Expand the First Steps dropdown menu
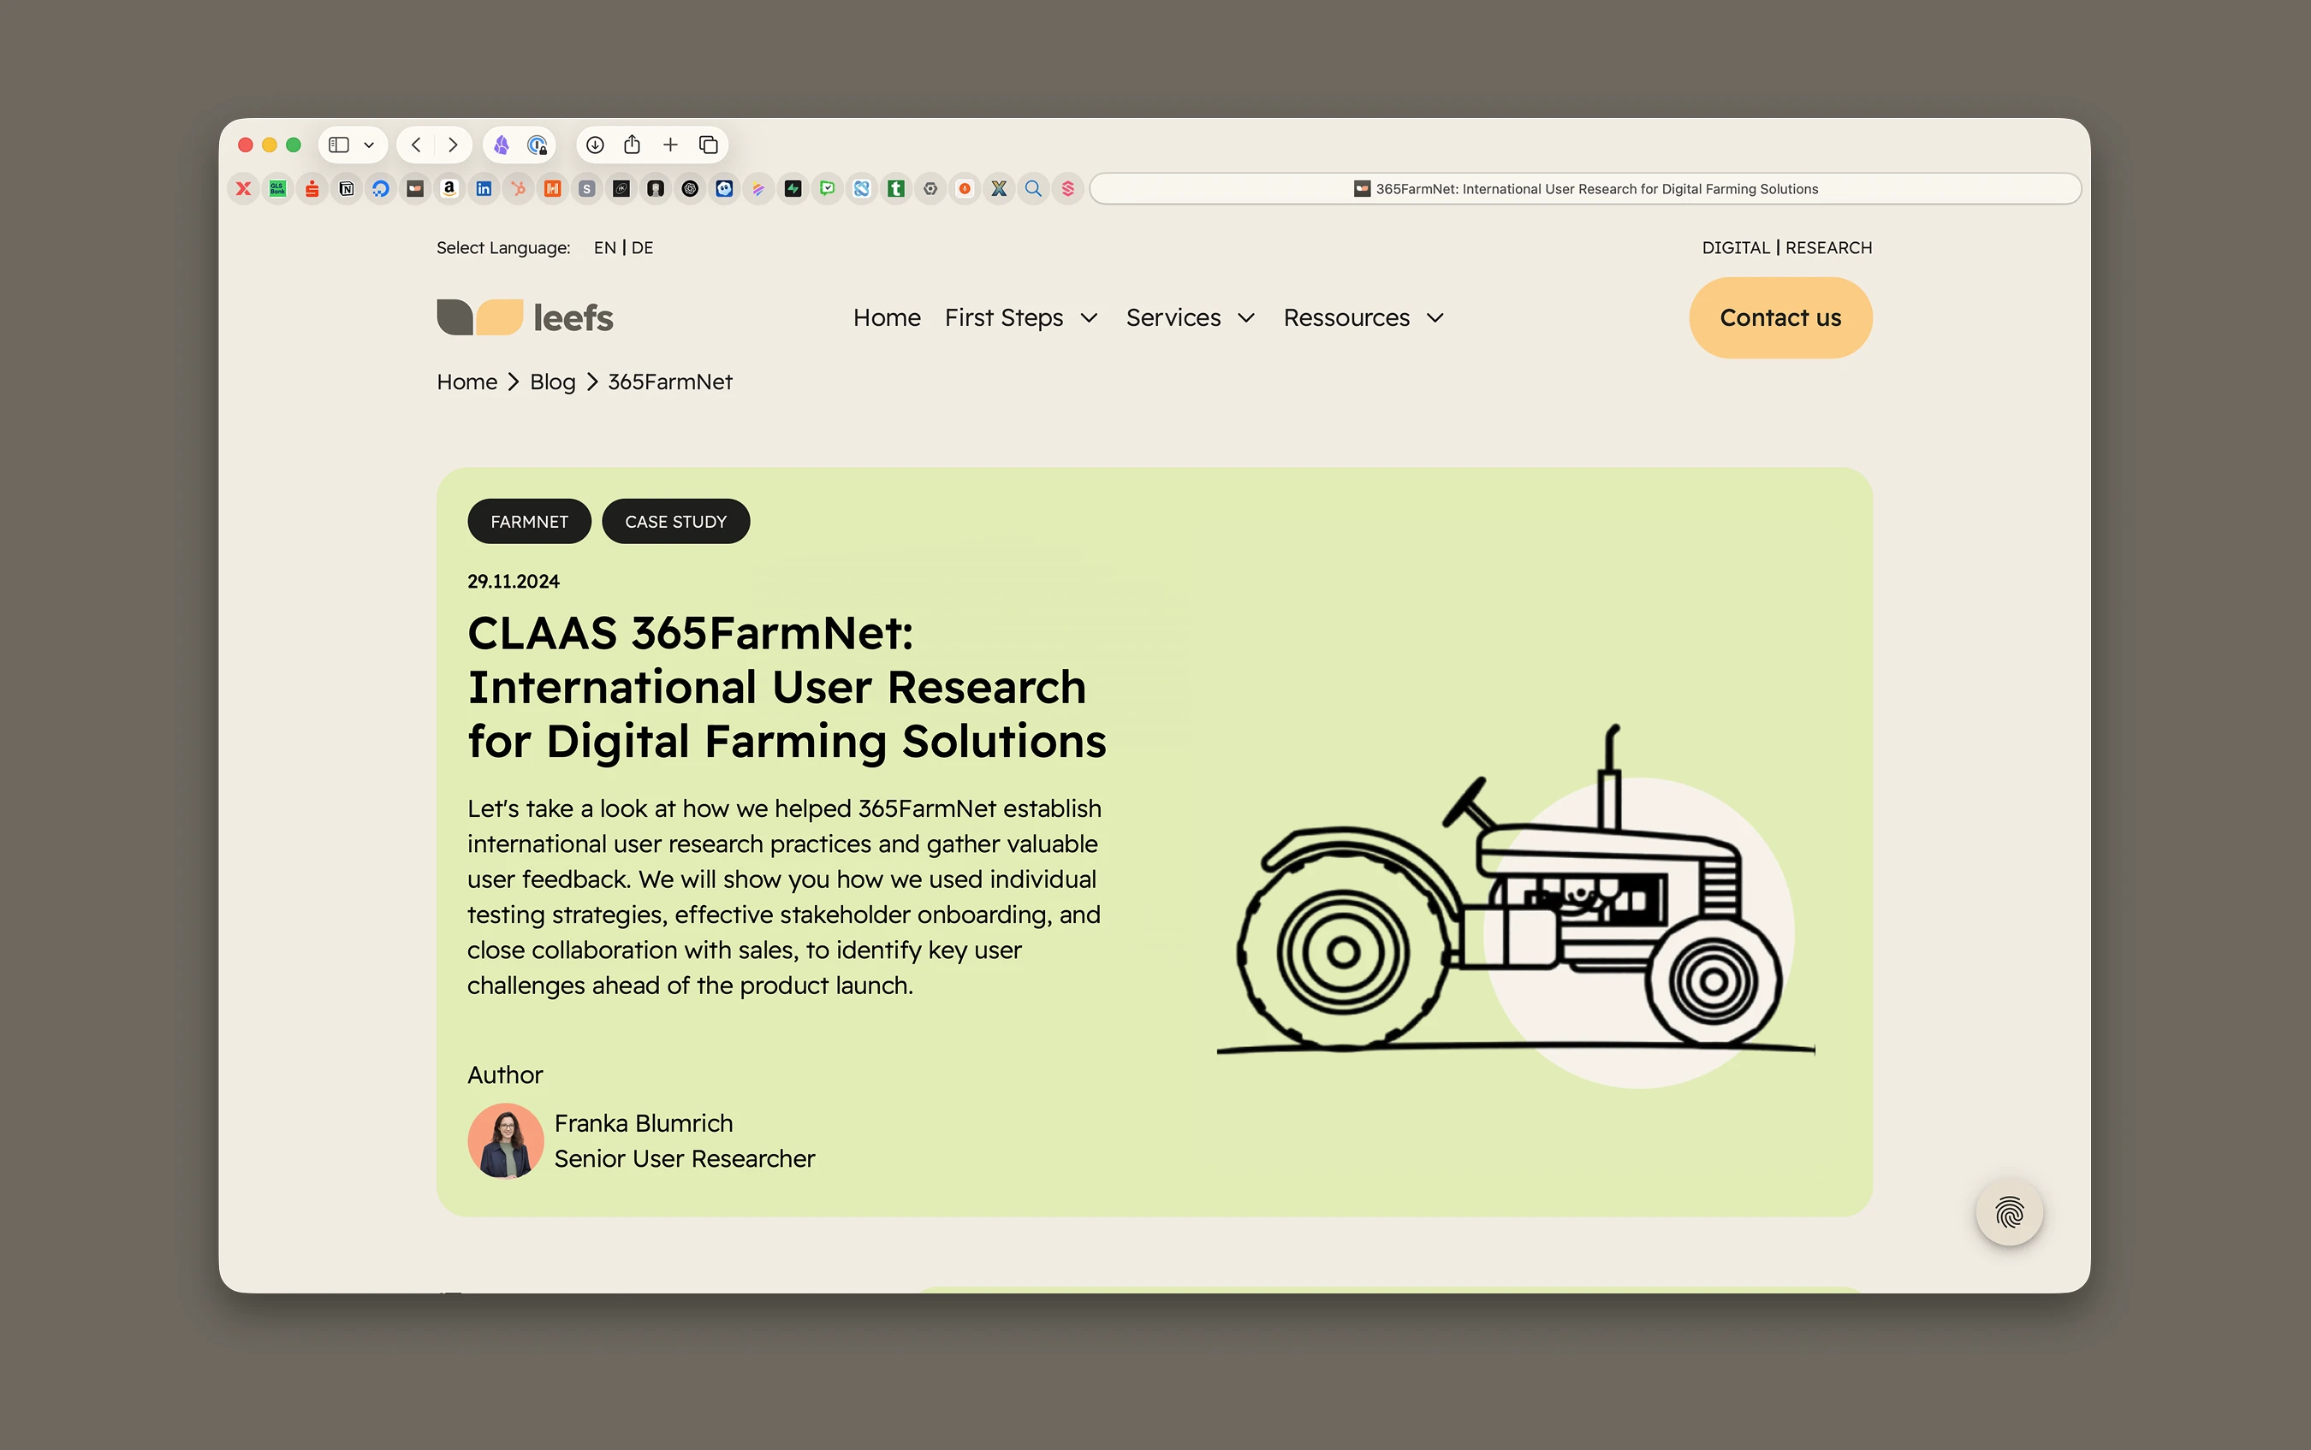Viewport: 2311px width, 1450px height. click(1021, 317)
